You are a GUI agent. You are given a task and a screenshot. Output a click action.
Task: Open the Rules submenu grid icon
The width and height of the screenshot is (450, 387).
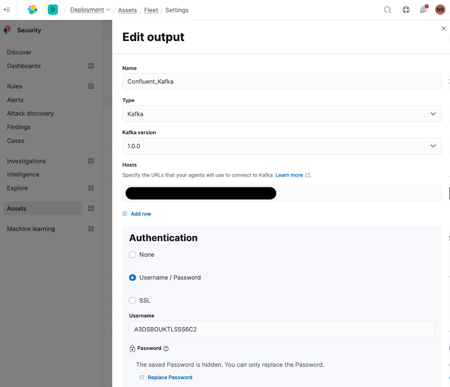(x=91, y=86)
